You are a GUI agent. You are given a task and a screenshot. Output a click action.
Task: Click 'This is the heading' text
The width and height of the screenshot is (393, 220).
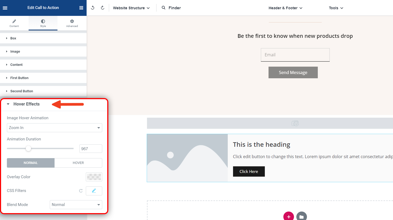click(262, 145)
